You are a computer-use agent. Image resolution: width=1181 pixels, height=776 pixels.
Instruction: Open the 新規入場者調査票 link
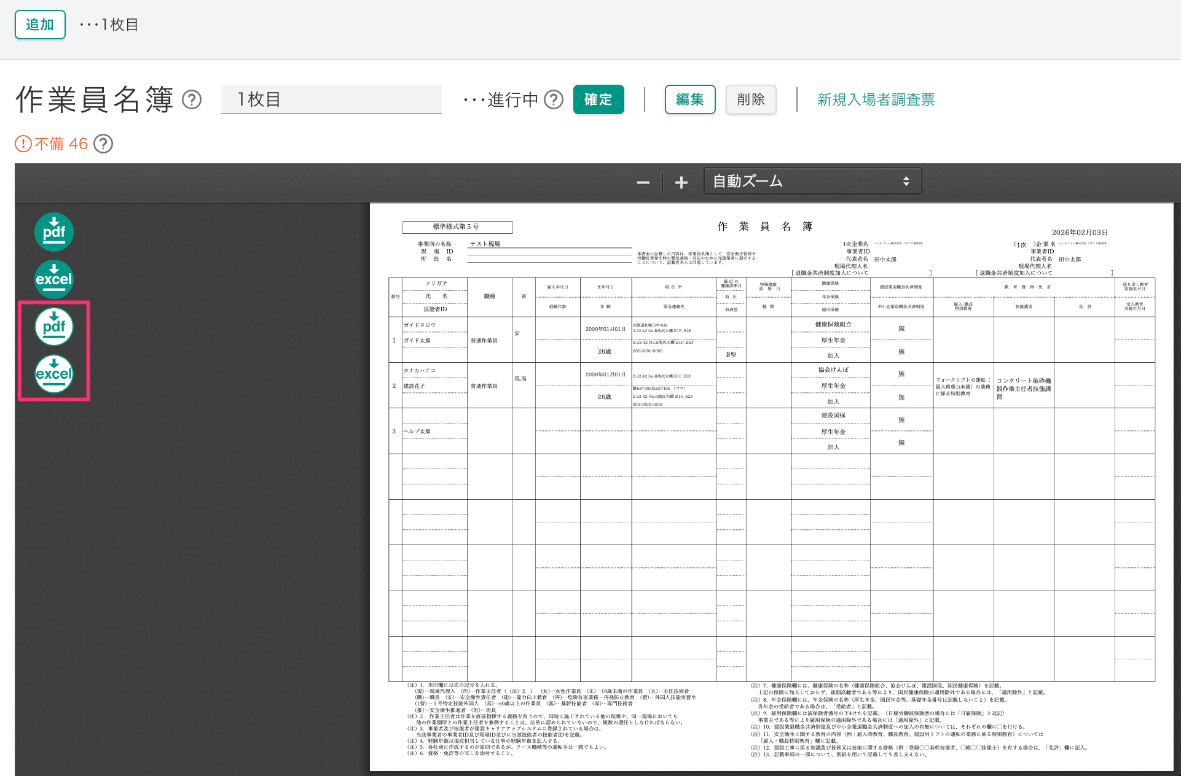coord(876,99)
